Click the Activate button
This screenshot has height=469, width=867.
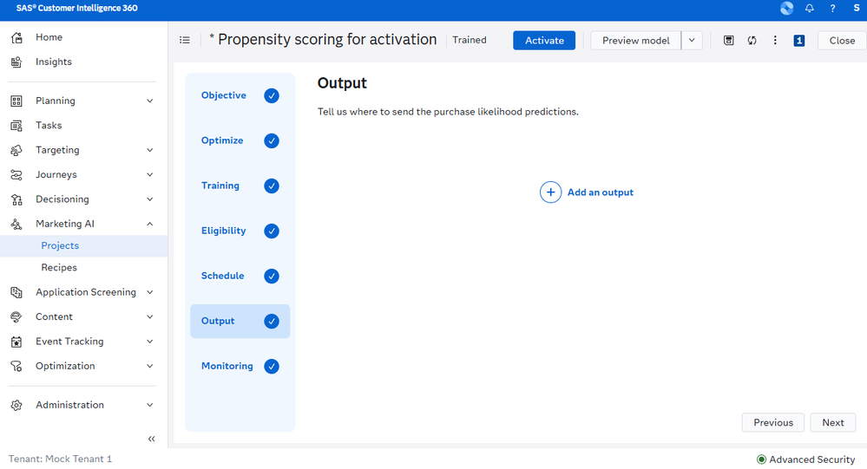pos(544,41)
